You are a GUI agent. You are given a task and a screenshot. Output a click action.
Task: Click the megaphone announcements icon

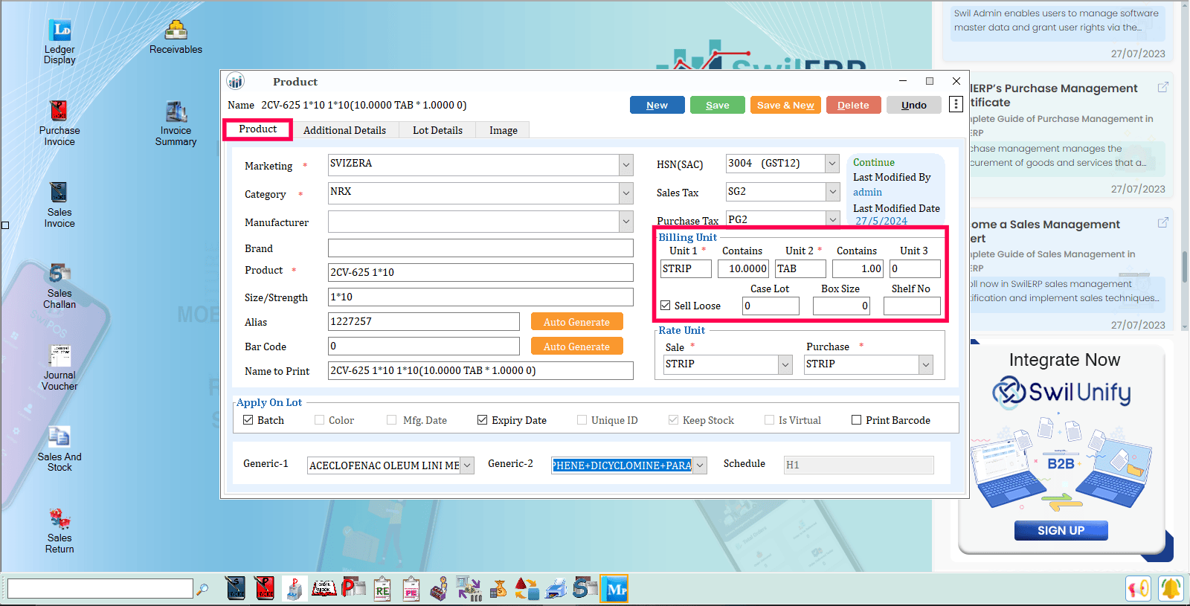click(x=1138, y=589)
